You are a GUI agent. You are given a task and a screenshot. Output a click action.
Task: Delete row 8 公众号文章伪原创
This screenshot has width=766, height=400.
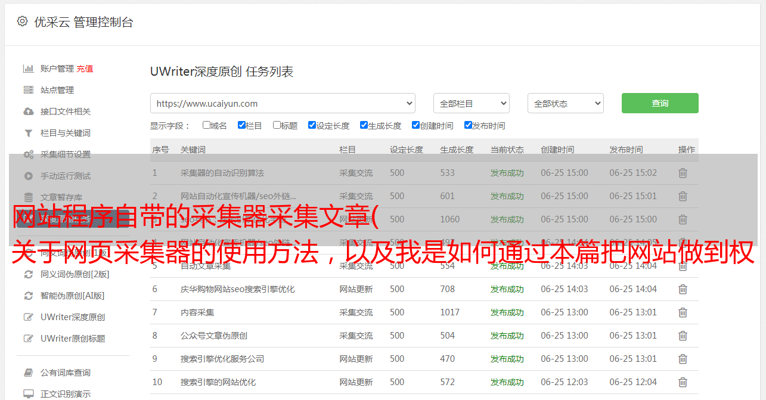click(x=683, y=336)
